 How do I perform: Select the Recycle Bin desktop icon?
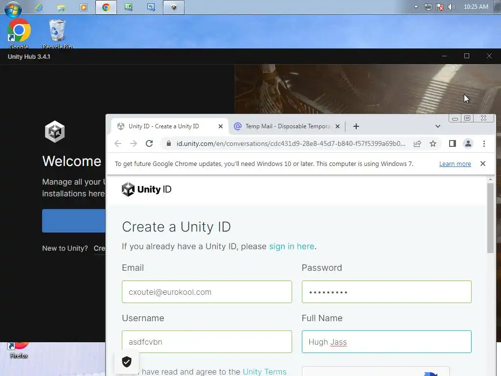point(57,34)
